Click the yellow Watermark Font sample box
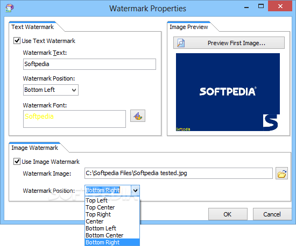This screenshot has width=296, height=246. click(x=74, y=119)
